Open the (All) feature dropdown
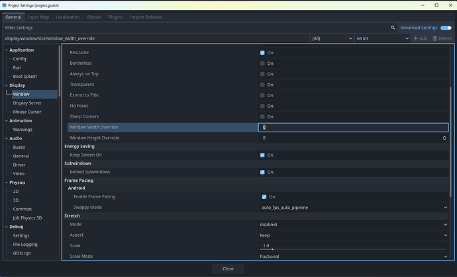Screen dimensions: 457x277 pos(332,38)
